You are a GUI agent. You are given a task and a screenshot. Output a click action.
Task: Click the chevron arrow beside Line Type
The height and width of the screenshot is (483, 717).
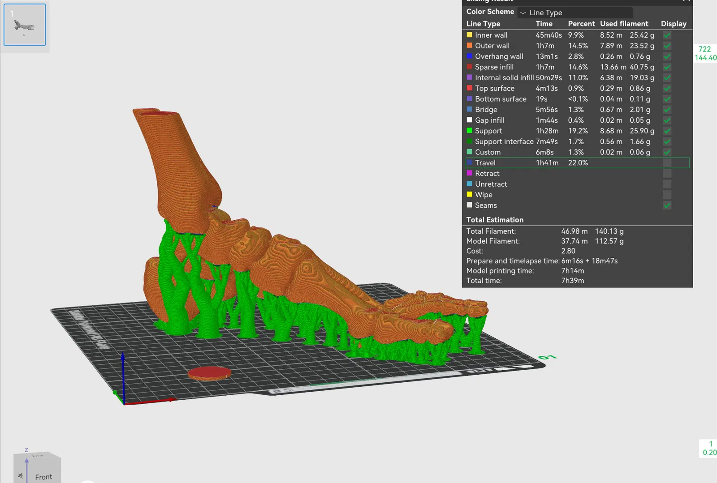pyautogui.click(x=523, y=13)
